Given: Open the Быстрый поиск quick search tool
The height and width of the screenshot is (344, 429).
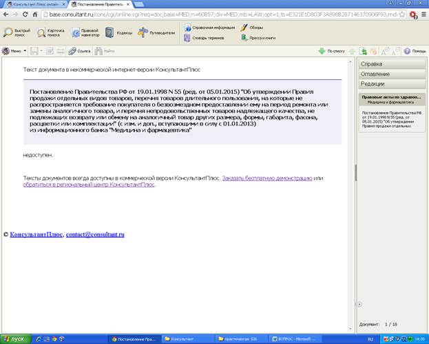Looking at the screenshot, I should [17, 32].
